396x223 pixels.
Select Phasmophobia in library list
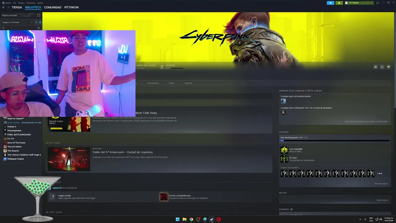pos(14,131)
